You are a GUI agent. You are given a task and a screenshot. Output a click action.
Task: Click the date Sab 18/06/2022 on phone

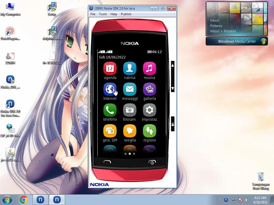click(112, 57)
